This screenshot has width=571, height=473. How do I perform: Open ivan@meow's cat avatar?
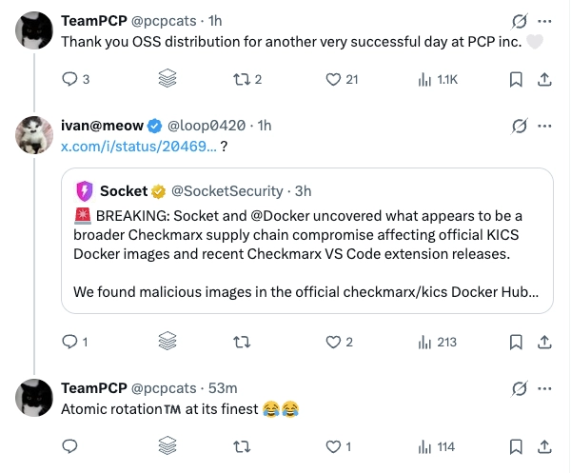coord(34,135)
